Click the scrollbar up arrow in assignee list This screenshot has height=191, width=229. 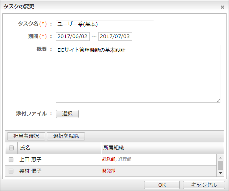(220, 158)
